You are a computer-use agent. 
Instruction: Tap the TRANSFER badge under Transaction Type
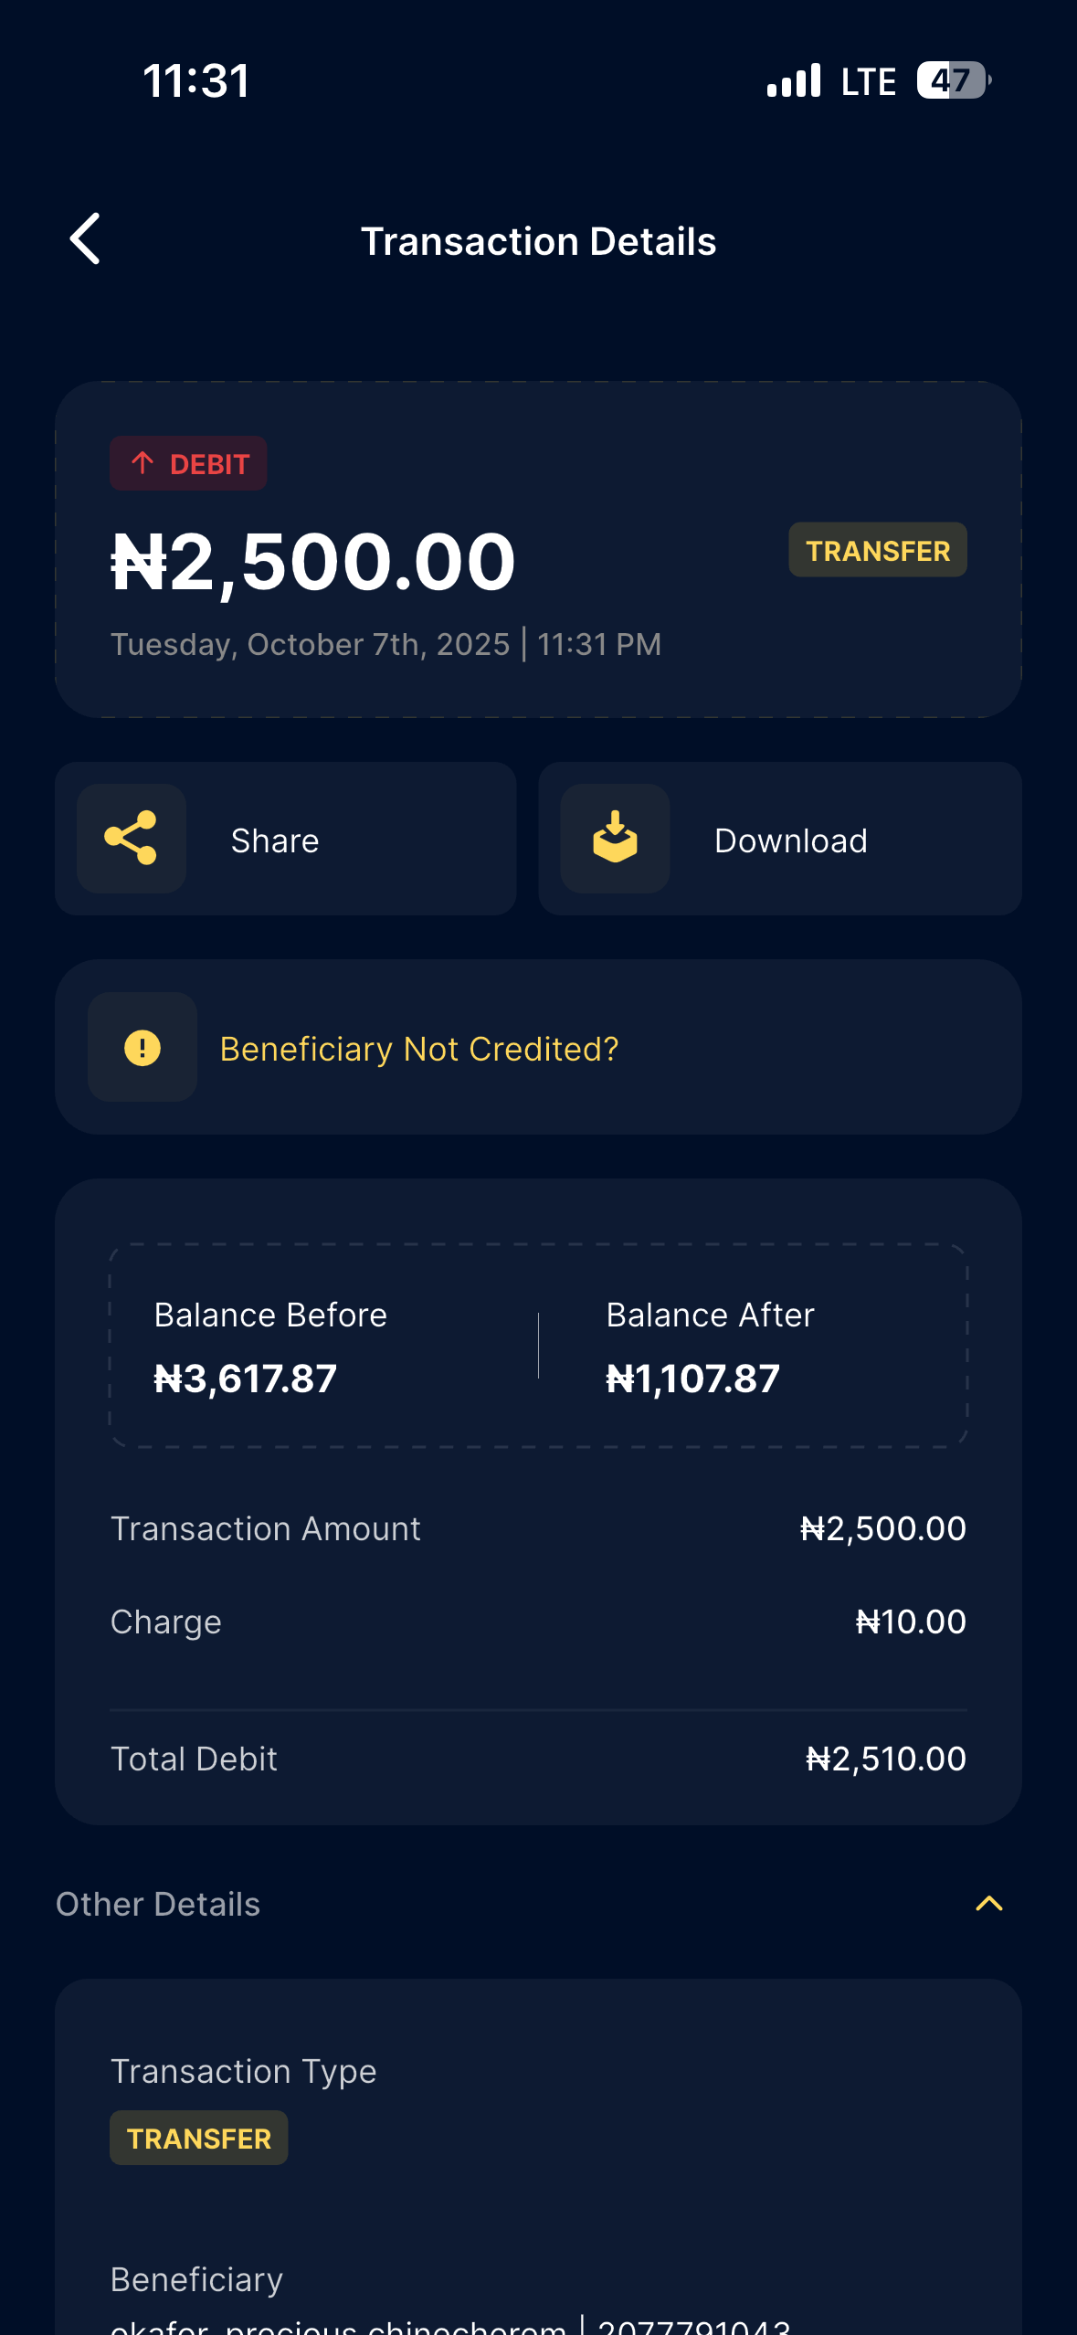tap(199, 2139)
